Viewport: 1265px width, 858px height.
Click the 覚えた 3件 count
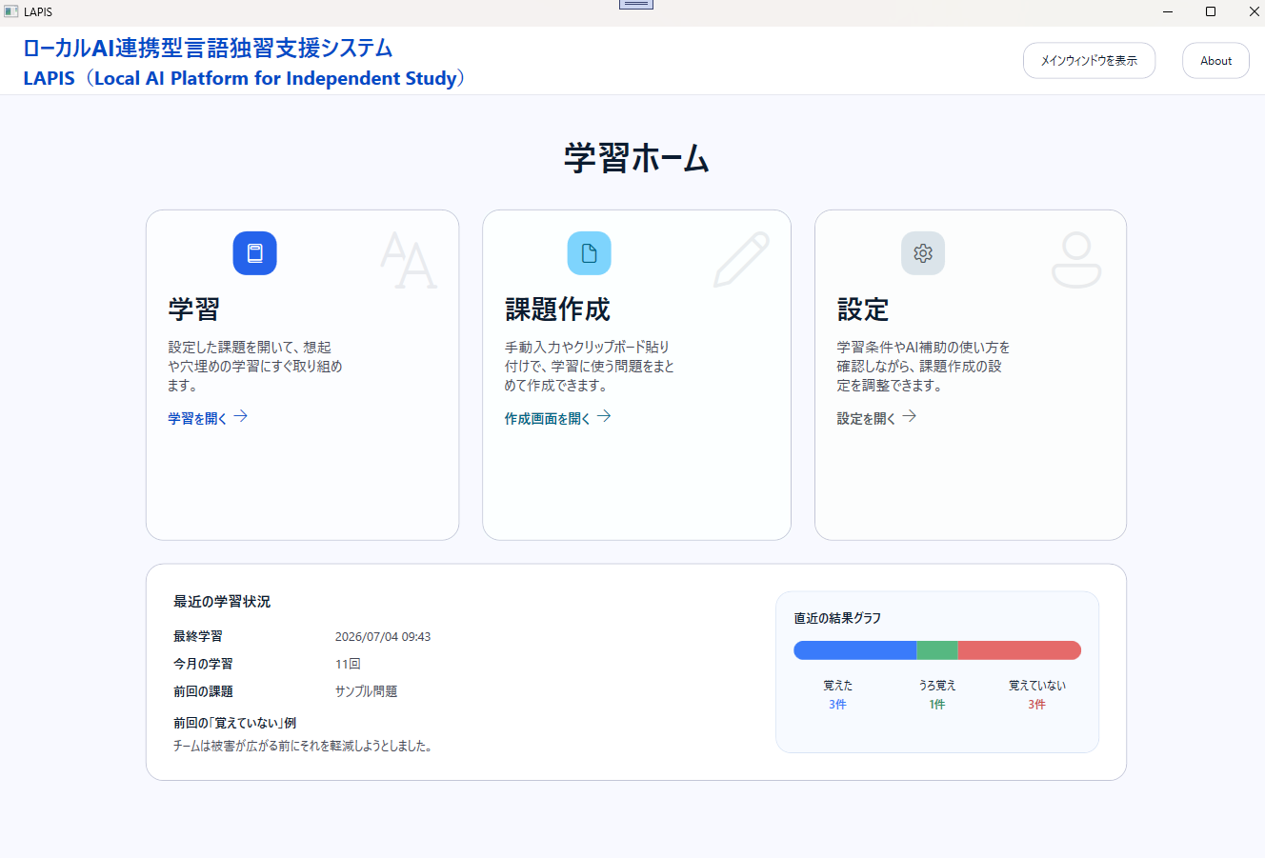pos(837,705)
